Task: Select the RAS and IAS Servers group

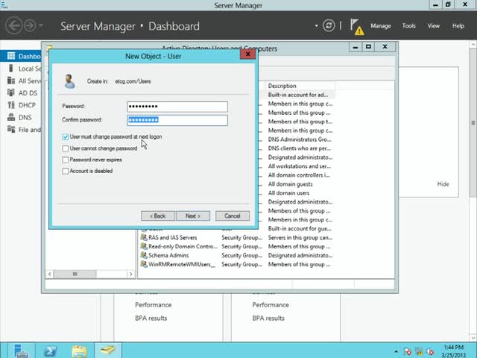Action: (x=172, y=237)
